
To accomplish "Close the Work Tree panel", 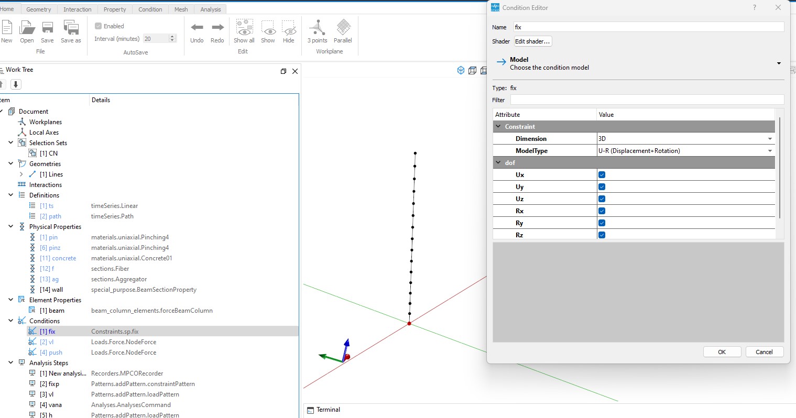I will pyautogui.click(x=295, y=71).
